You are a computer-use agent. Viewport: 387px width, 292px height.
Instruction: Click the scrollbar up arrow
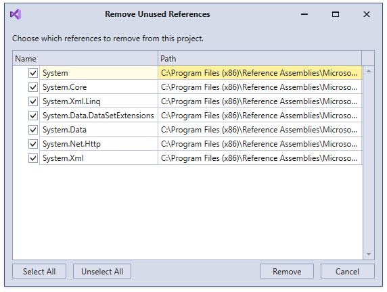click(369, 71)
